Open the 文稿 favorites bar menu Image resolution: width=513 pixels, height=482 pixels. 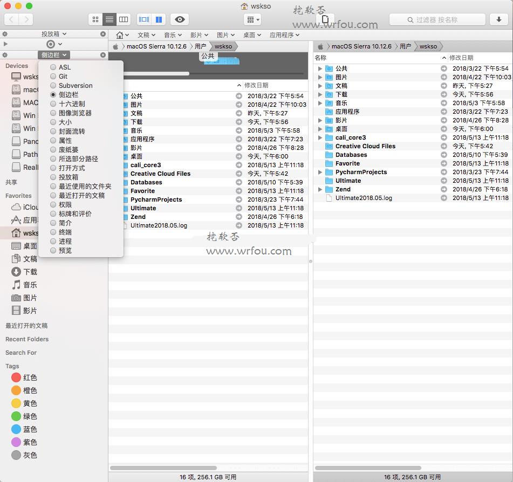click(146, 35)
